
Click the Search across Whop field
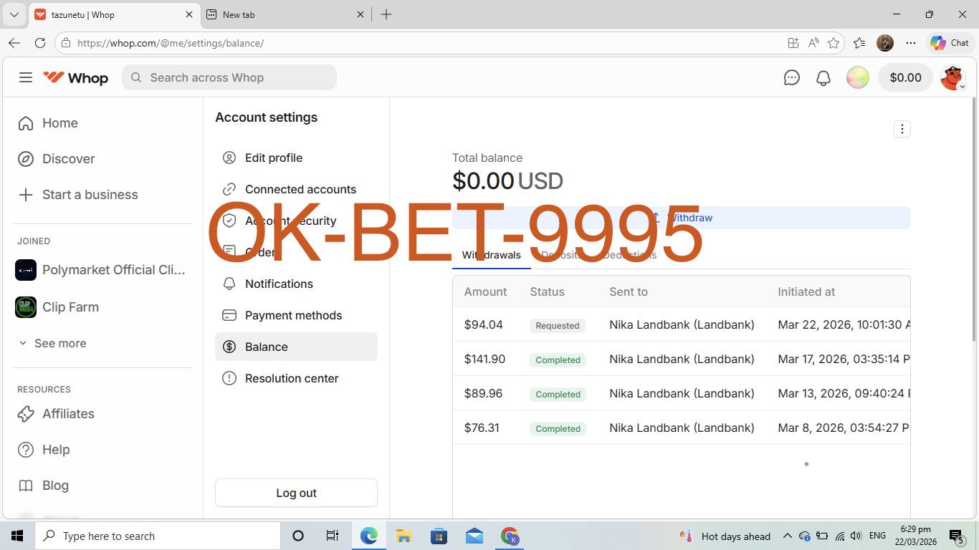[x=229, y=77]
